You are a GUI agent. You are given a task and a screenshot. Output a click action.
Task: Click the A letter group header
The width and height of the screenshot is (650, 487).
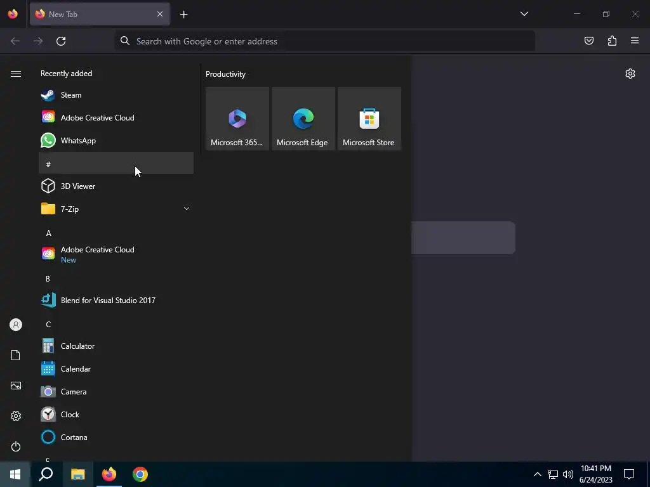pyautogui.click(x=116, y=233)
